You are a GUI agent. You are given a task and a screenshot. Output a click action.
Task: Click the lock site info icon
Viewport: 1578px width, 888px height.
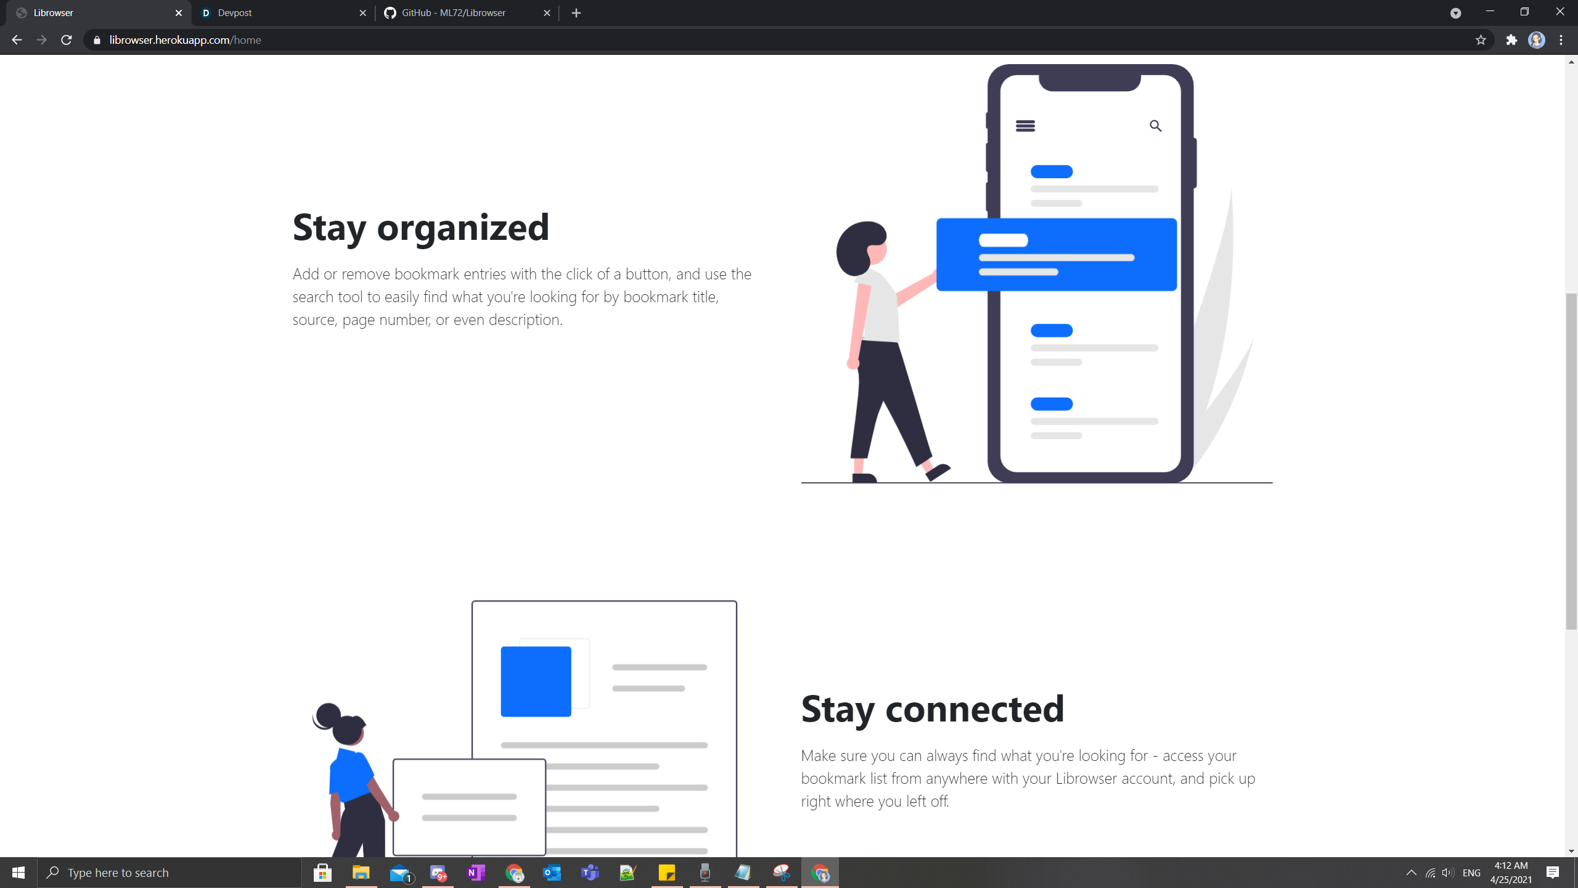(97, 40)
